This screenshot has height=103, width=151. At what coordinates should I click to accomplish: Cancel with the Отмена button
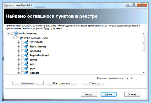pyautogui.click(x=132, y=94)
